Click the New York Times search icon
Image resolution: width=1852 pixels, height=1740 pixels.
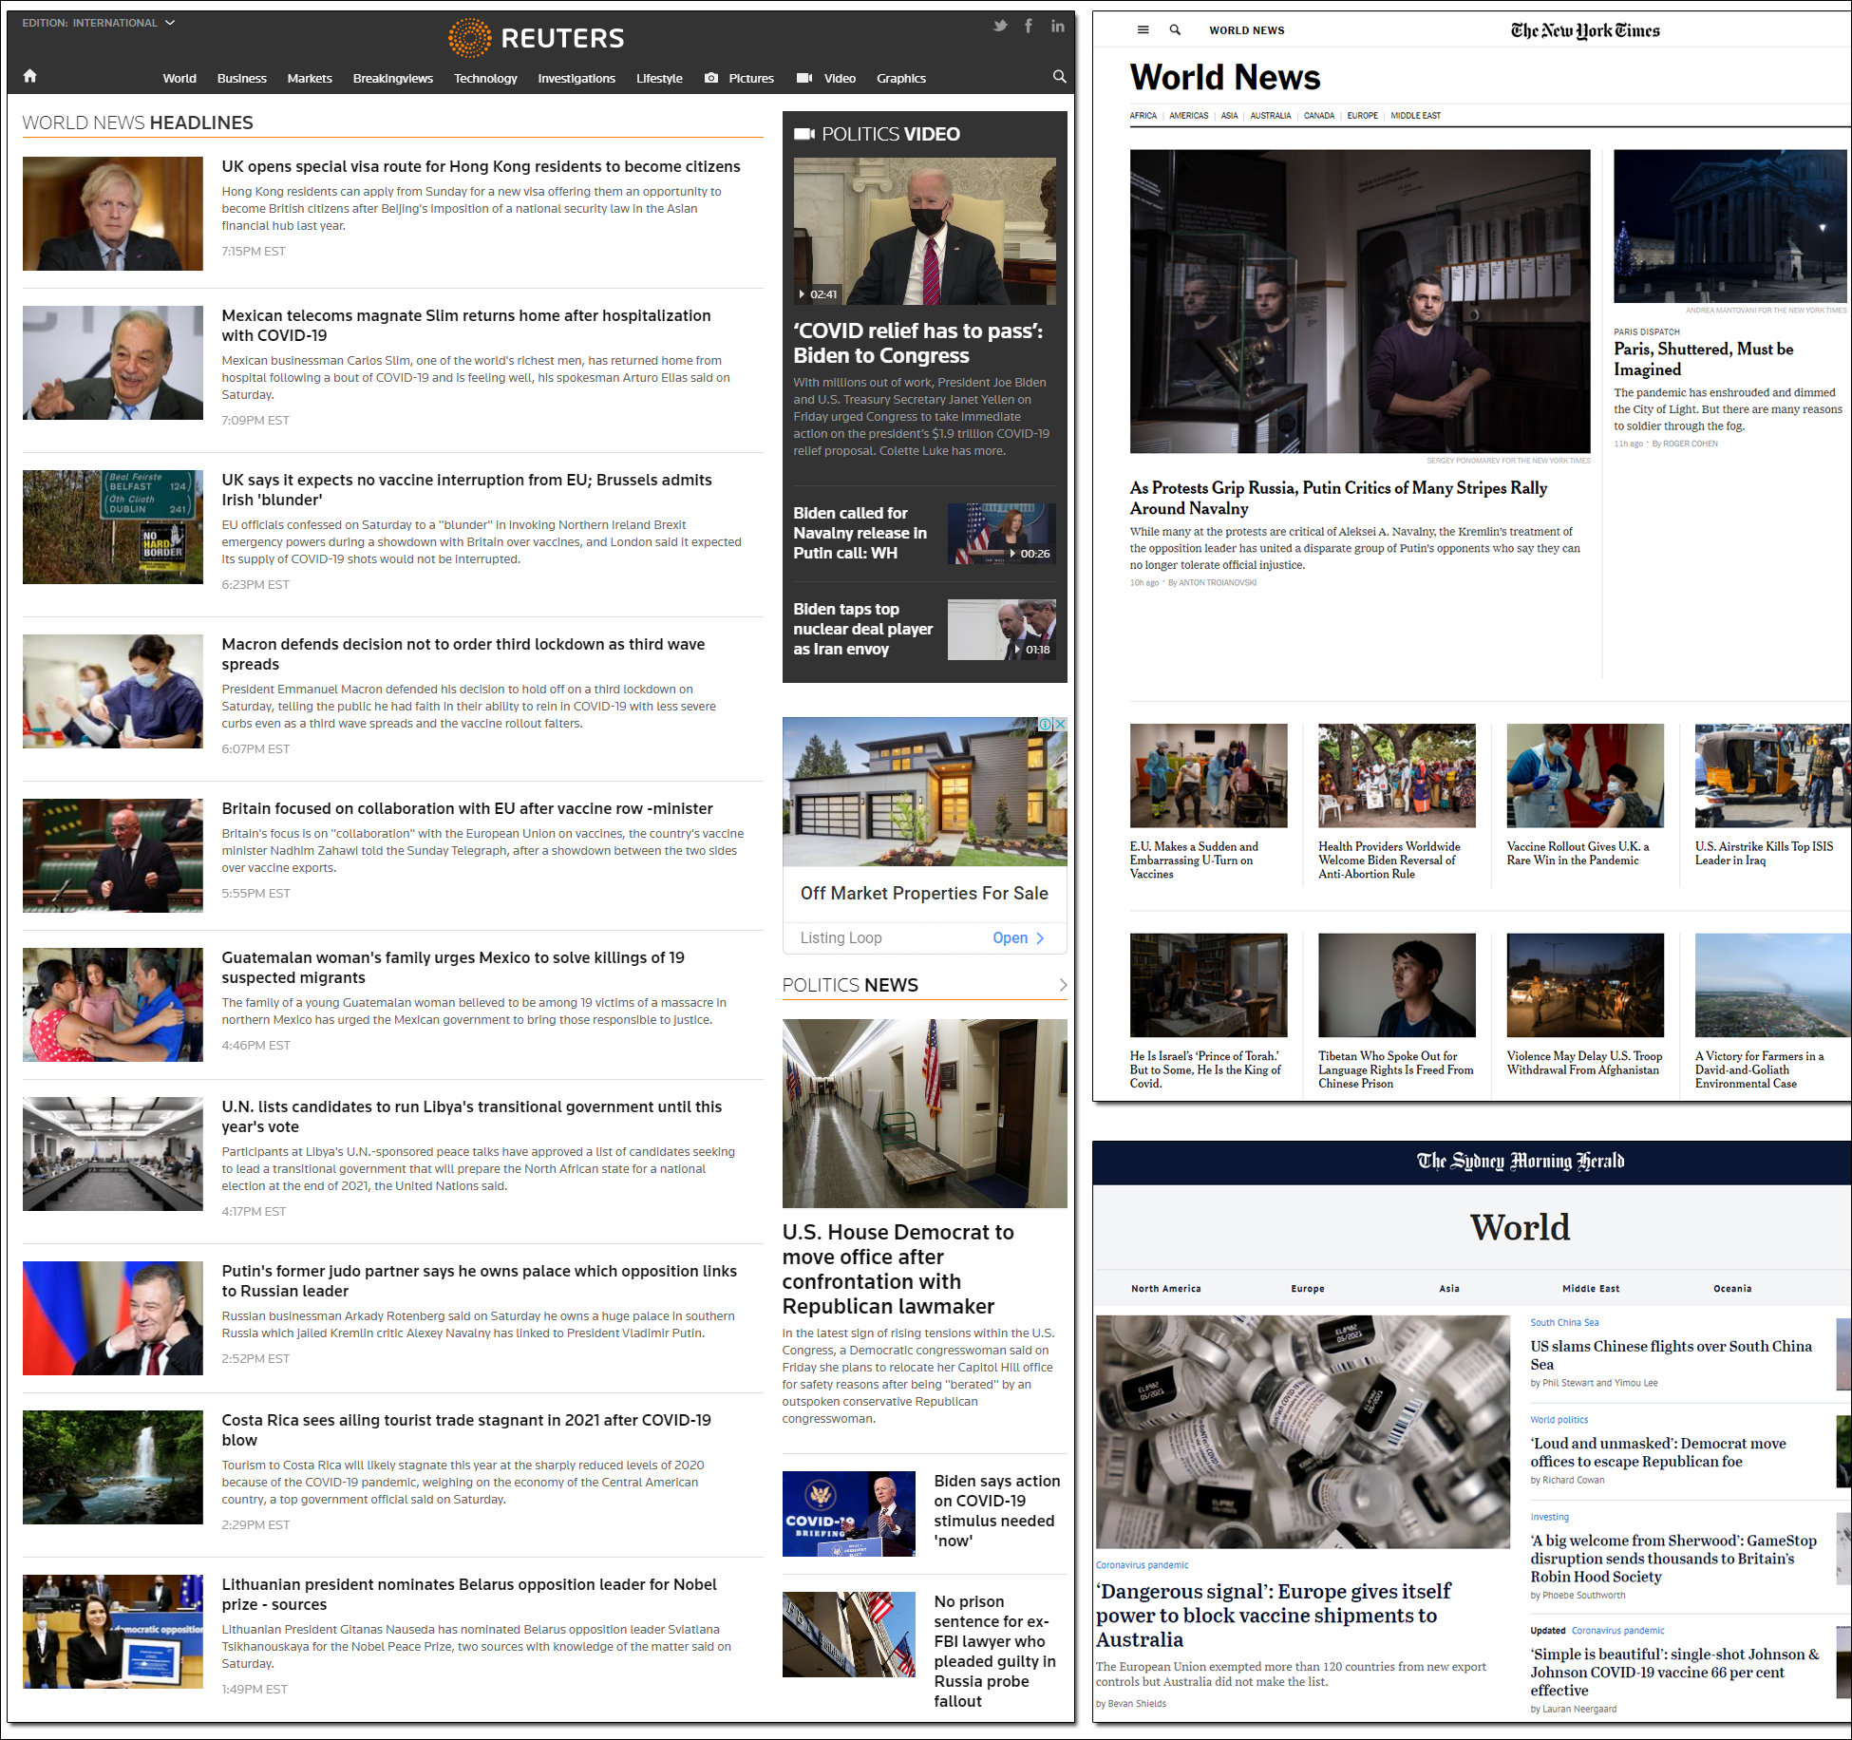[1175, 30]
